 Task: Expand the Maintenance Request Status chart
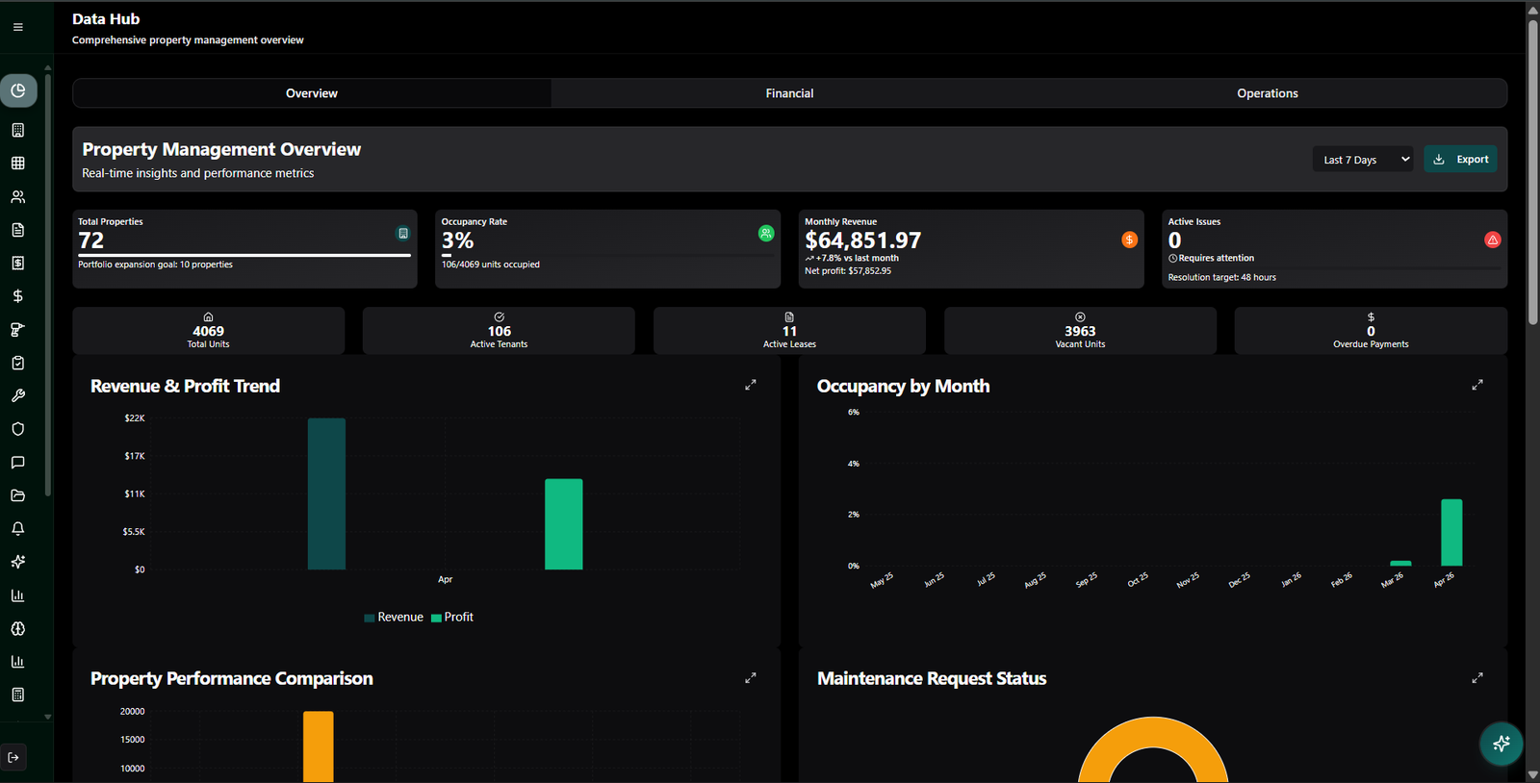point(1477,678)
